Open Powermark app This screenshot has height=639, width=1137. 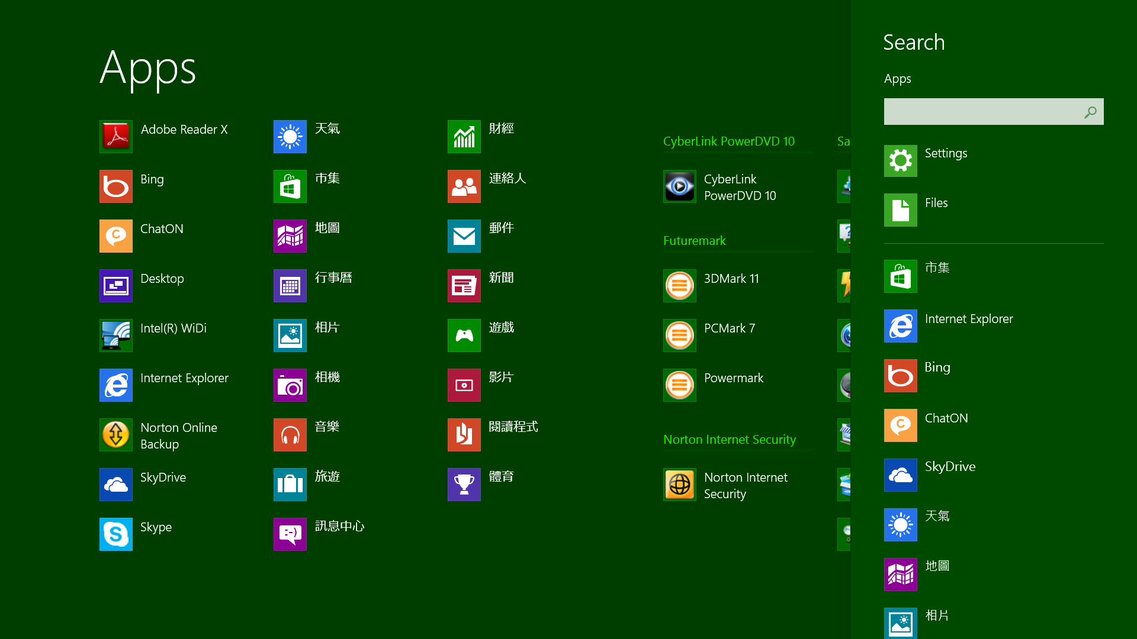click(x=679, y=385)
